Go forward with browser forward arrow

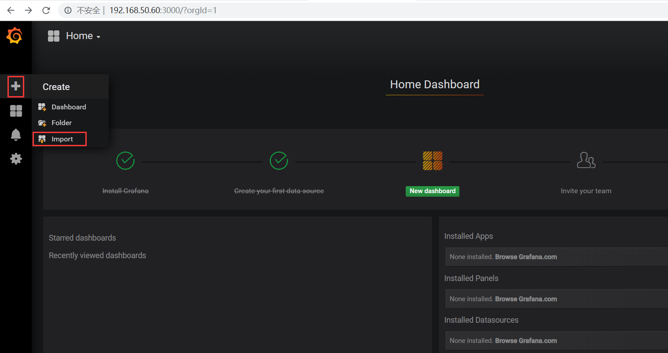click(x=29, y=10)
